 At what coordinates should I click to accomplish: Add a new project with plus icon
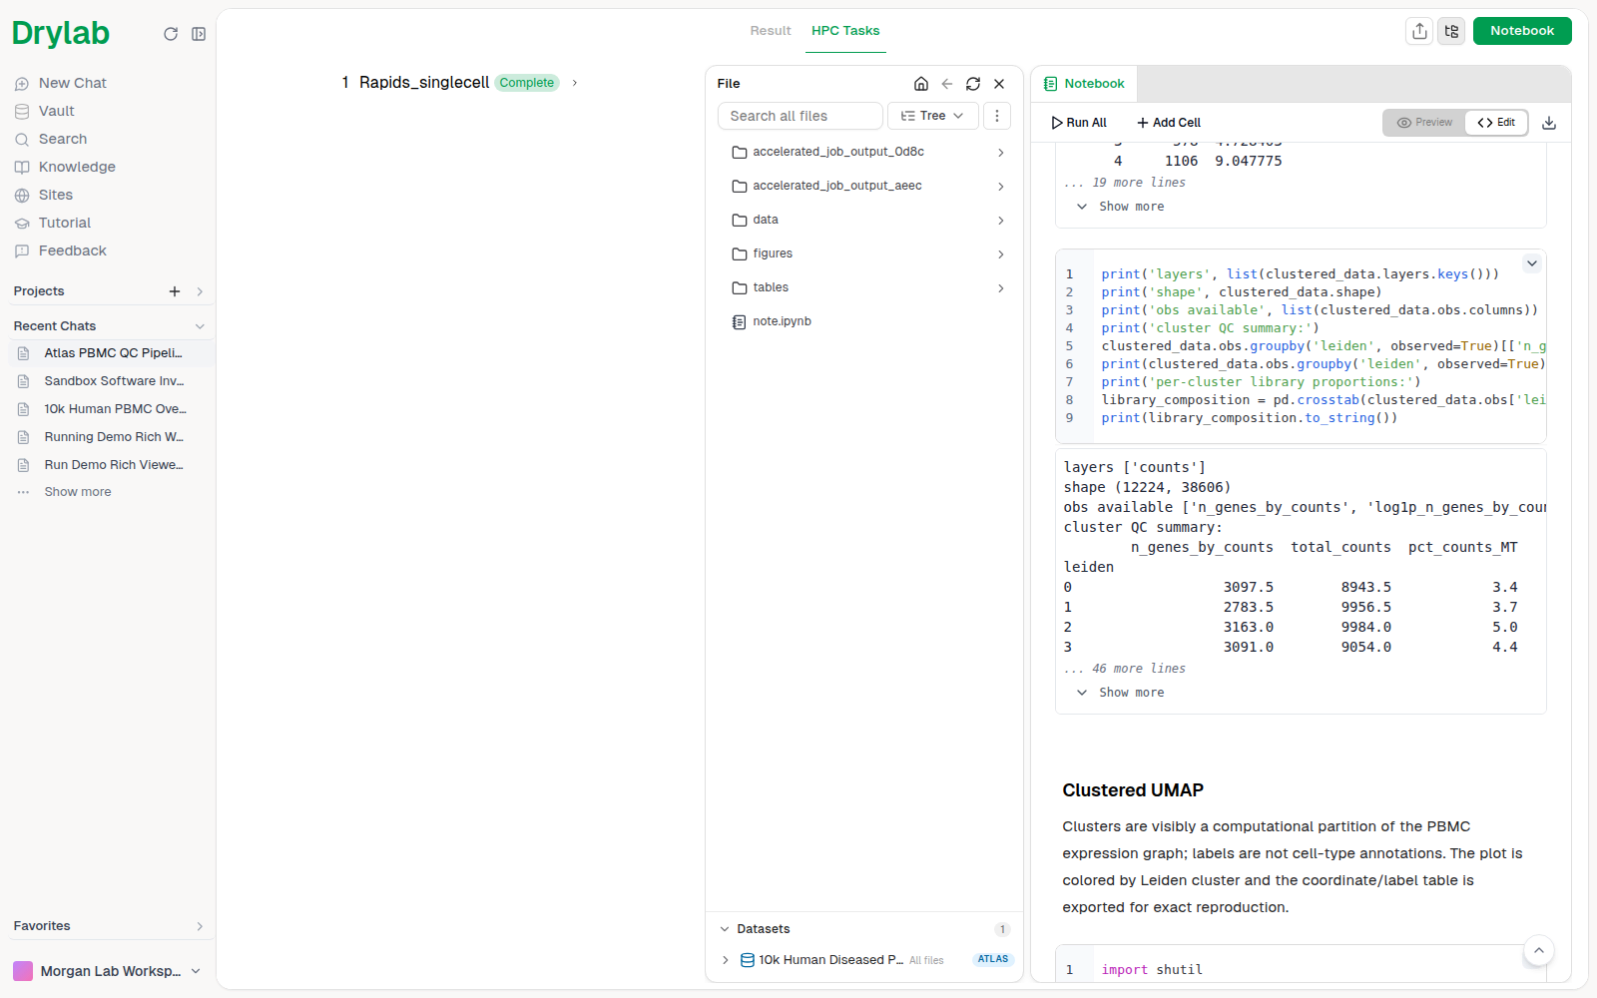(x=175, y=291)
